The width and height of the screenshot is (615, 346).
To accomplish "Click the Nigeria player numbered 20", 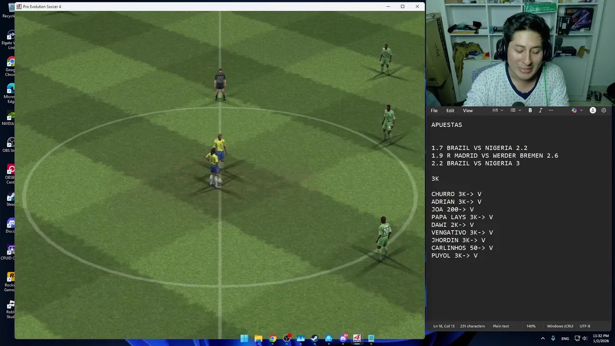I will 383,238.
